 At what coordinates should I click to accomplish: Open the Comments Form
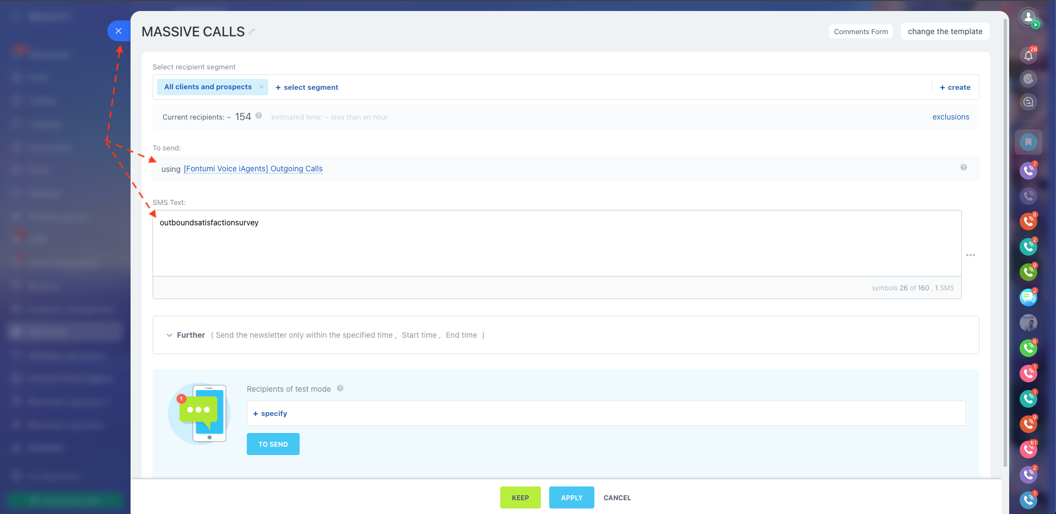click(x=860, y=32)
